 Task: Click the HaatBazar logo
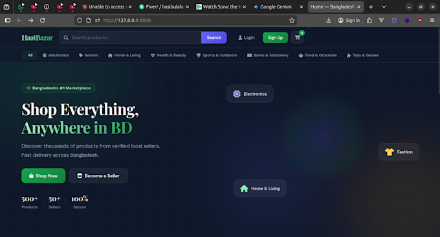coord(38,38)
